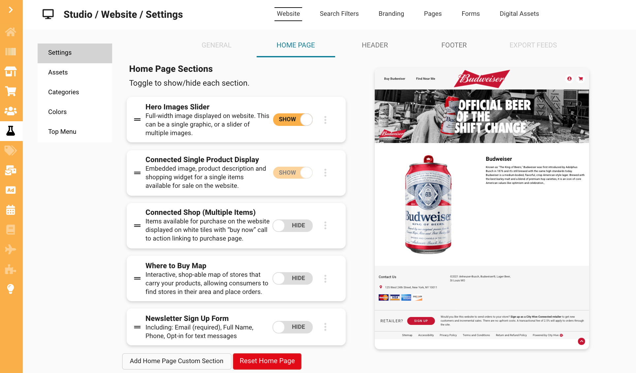The image size is (636, 373).
Task: Click the Add Home Page Custom Section button
Action: pos(176,361)
